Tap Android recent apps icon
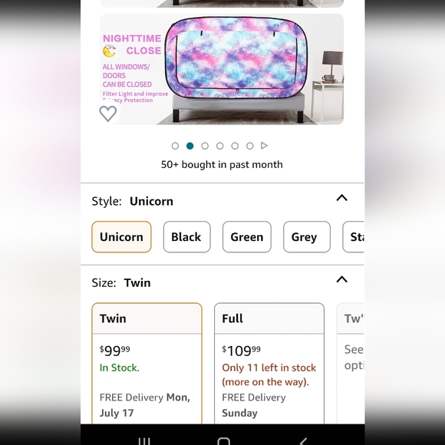Screen dimensions: 445x445 144,441
